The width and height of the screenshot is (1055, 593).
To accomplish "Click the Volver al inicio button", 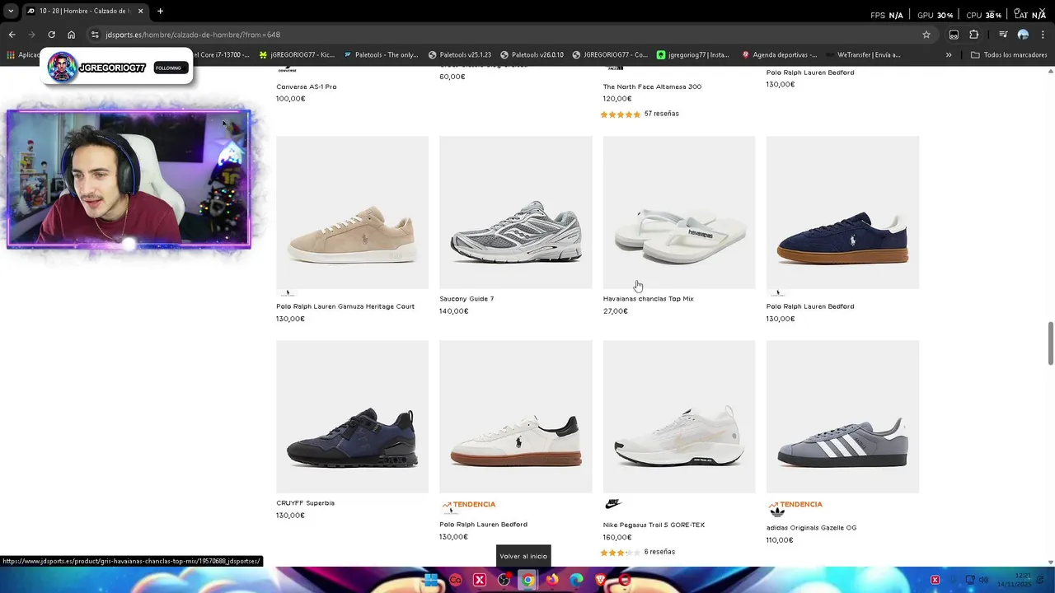I will pos(523,556).
